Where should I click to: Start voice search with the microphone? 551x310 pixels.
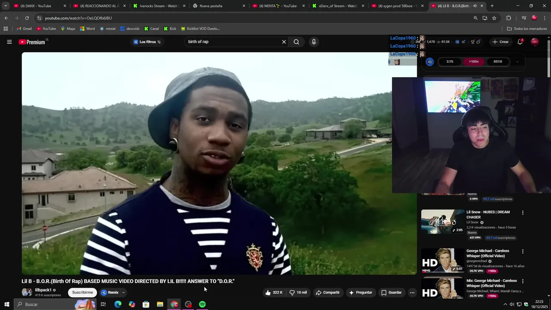click(313, 42)
